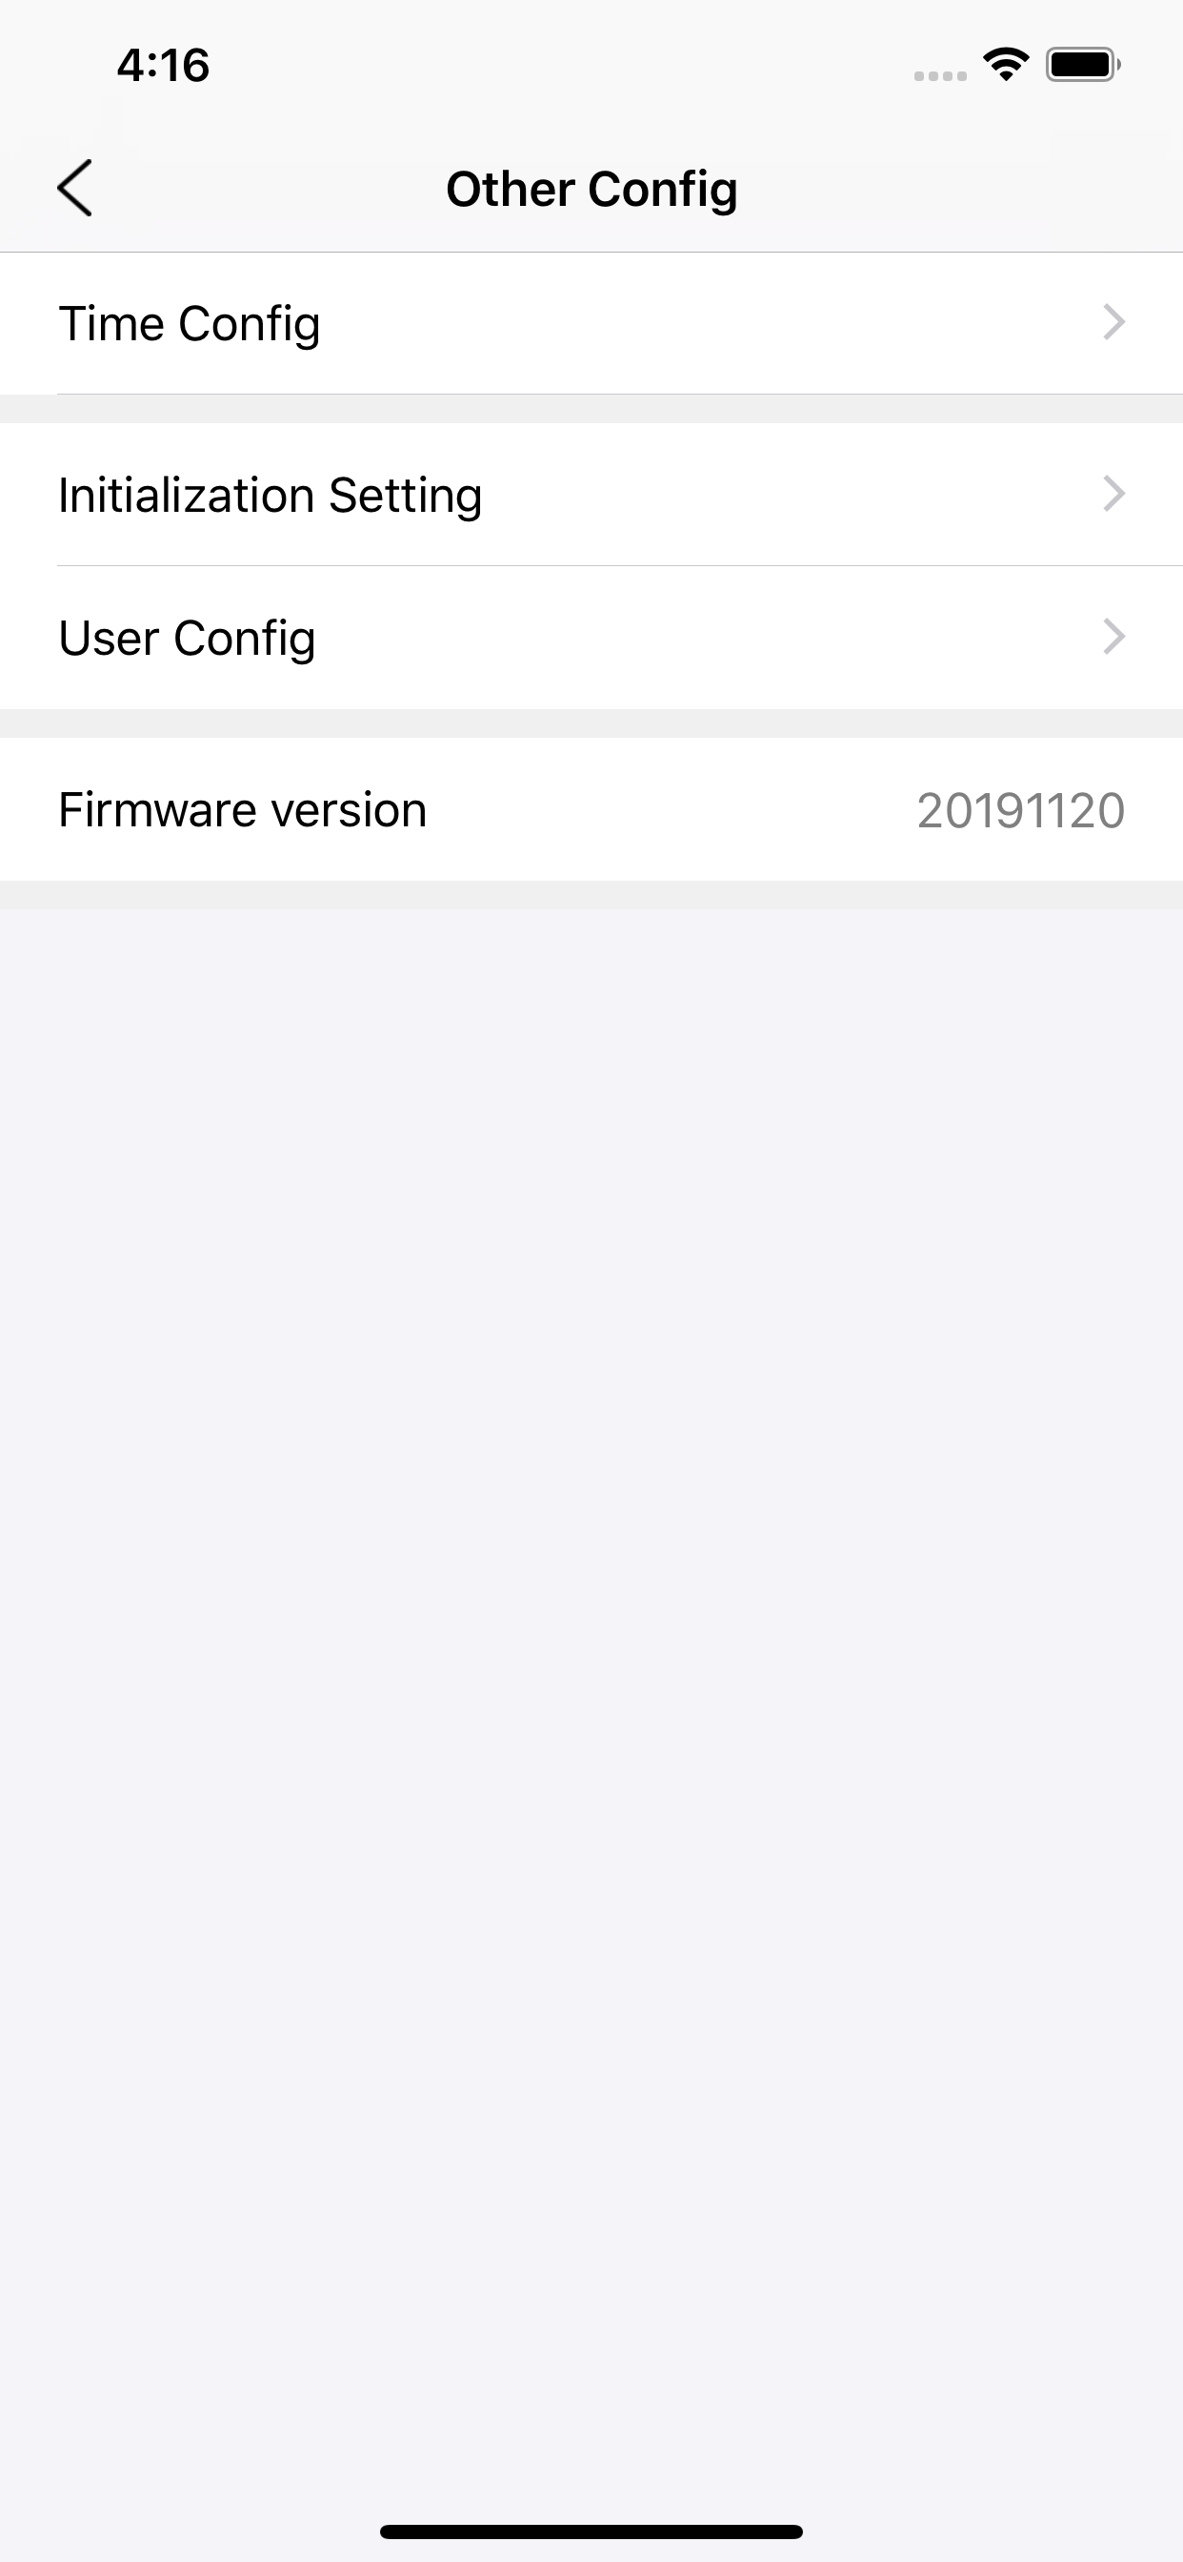Expand Initialization Setting via its chevron
The image size is (1183, 2562).
tap(1114, 494)
